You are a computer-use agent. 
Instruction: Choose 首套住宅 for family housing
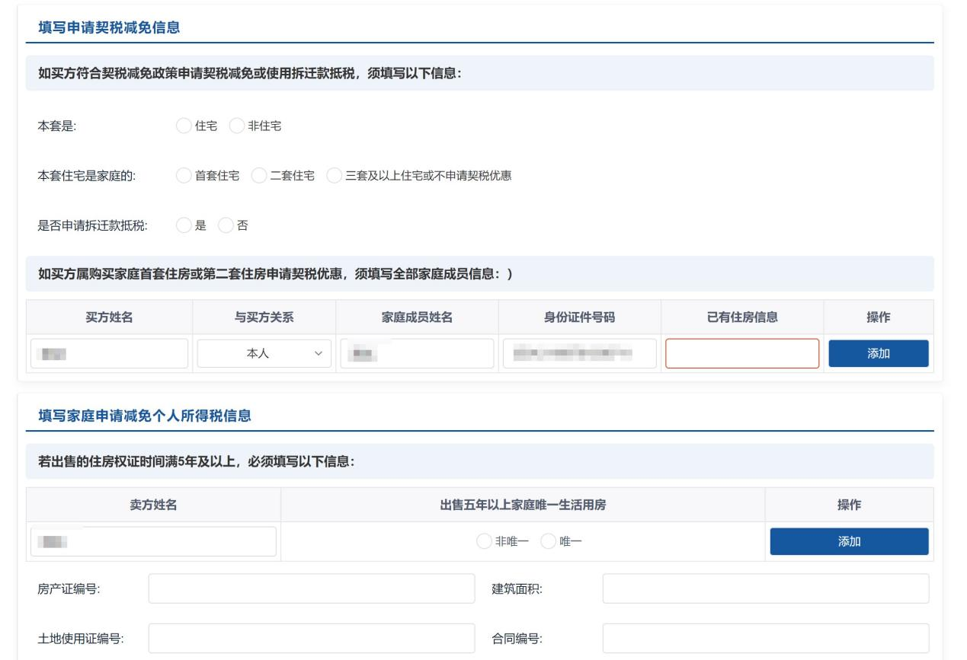coord(183,176)
